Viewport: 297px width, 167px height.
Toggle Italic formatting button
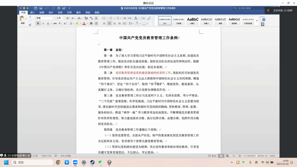pos(43,23)
